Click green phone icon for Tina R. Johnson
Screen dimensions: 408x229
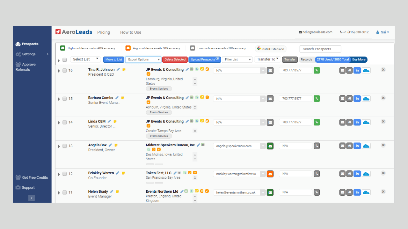click(317, 70)
